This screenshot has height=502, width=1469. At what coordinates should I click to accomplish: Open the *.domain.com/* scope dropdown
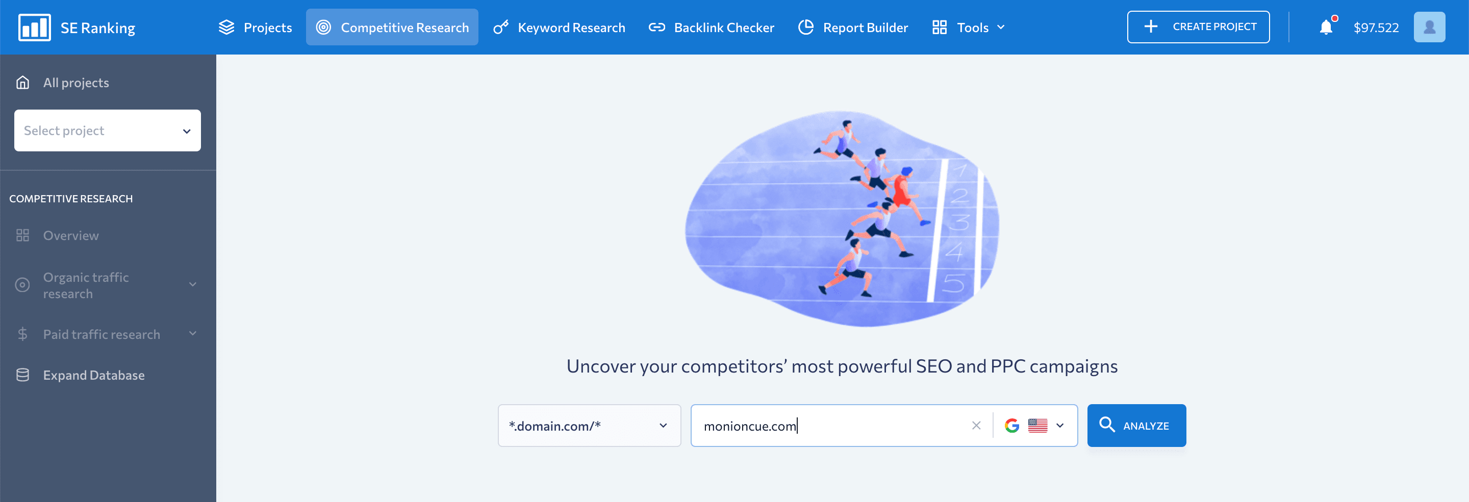click(589, 426)
